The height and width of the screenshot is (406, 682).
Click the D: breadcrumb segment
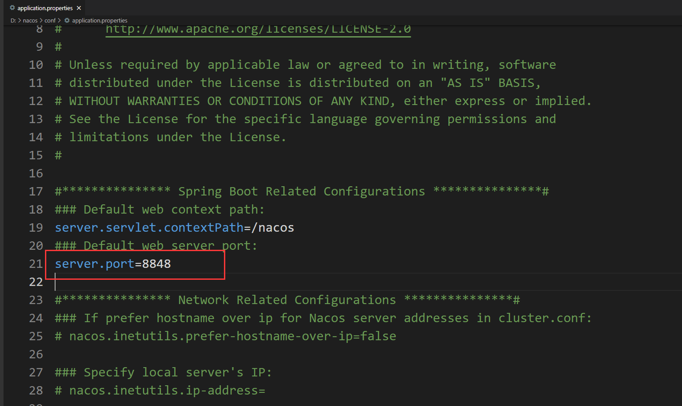[x=13, y=20]
